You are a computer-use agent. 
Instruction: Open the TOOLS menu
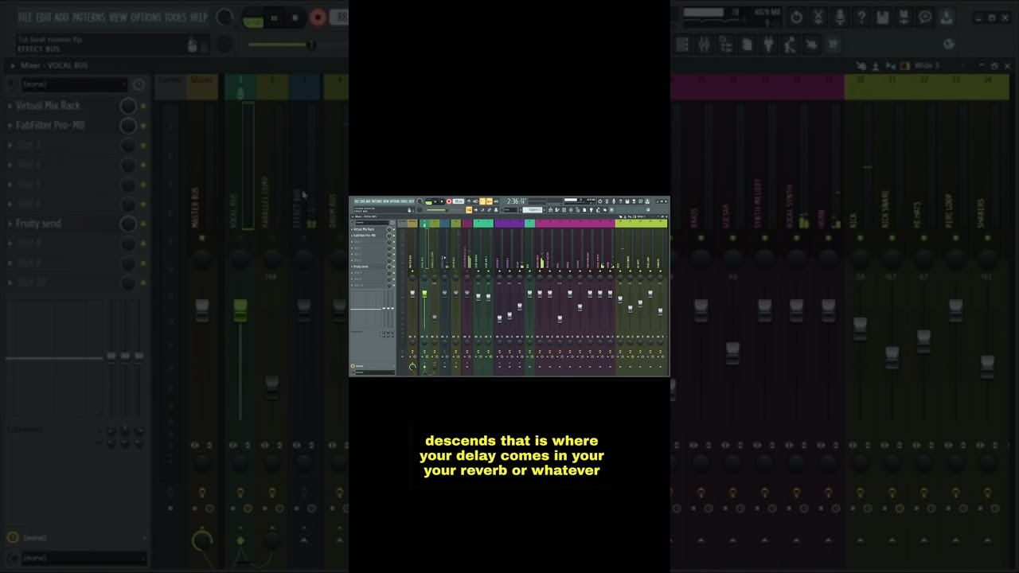coord(404,201)
